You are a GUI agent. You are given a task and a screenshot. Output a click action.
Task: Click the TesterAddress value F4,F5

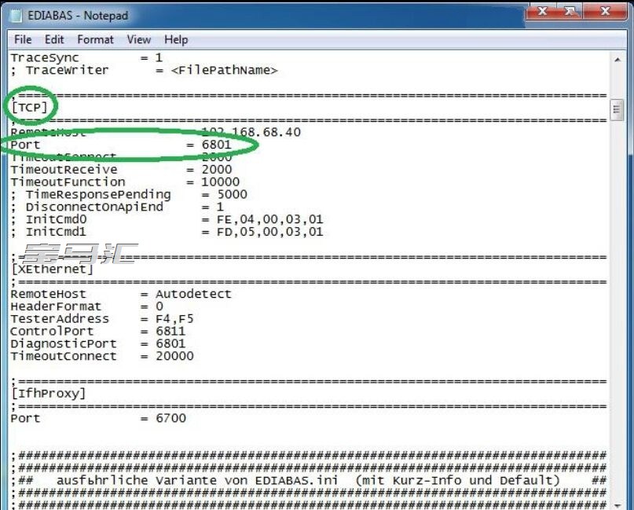pos(174,319)
